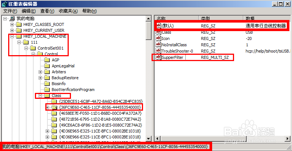Expand the {36FC9E60-C465-11CF-8056-444553540000} key
The width and height of the screenshot is (292, 151).
(x=48, y=107)
